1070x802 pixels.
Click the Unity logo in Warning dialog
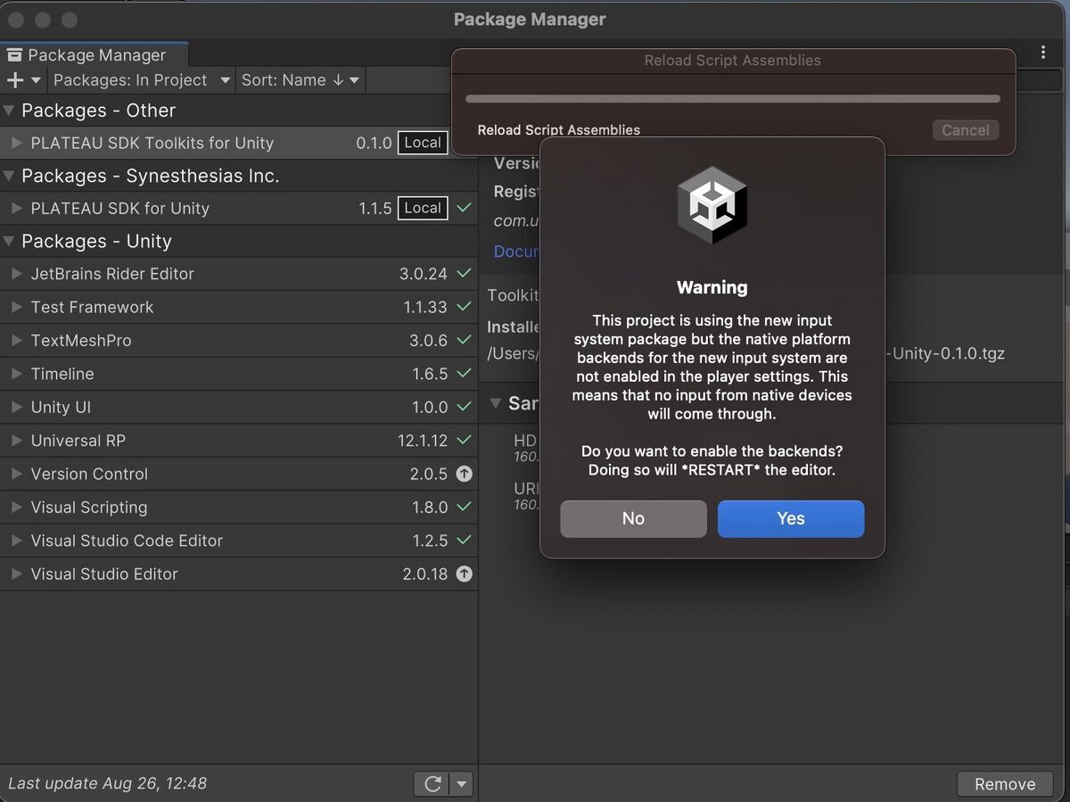click(712, 206)
